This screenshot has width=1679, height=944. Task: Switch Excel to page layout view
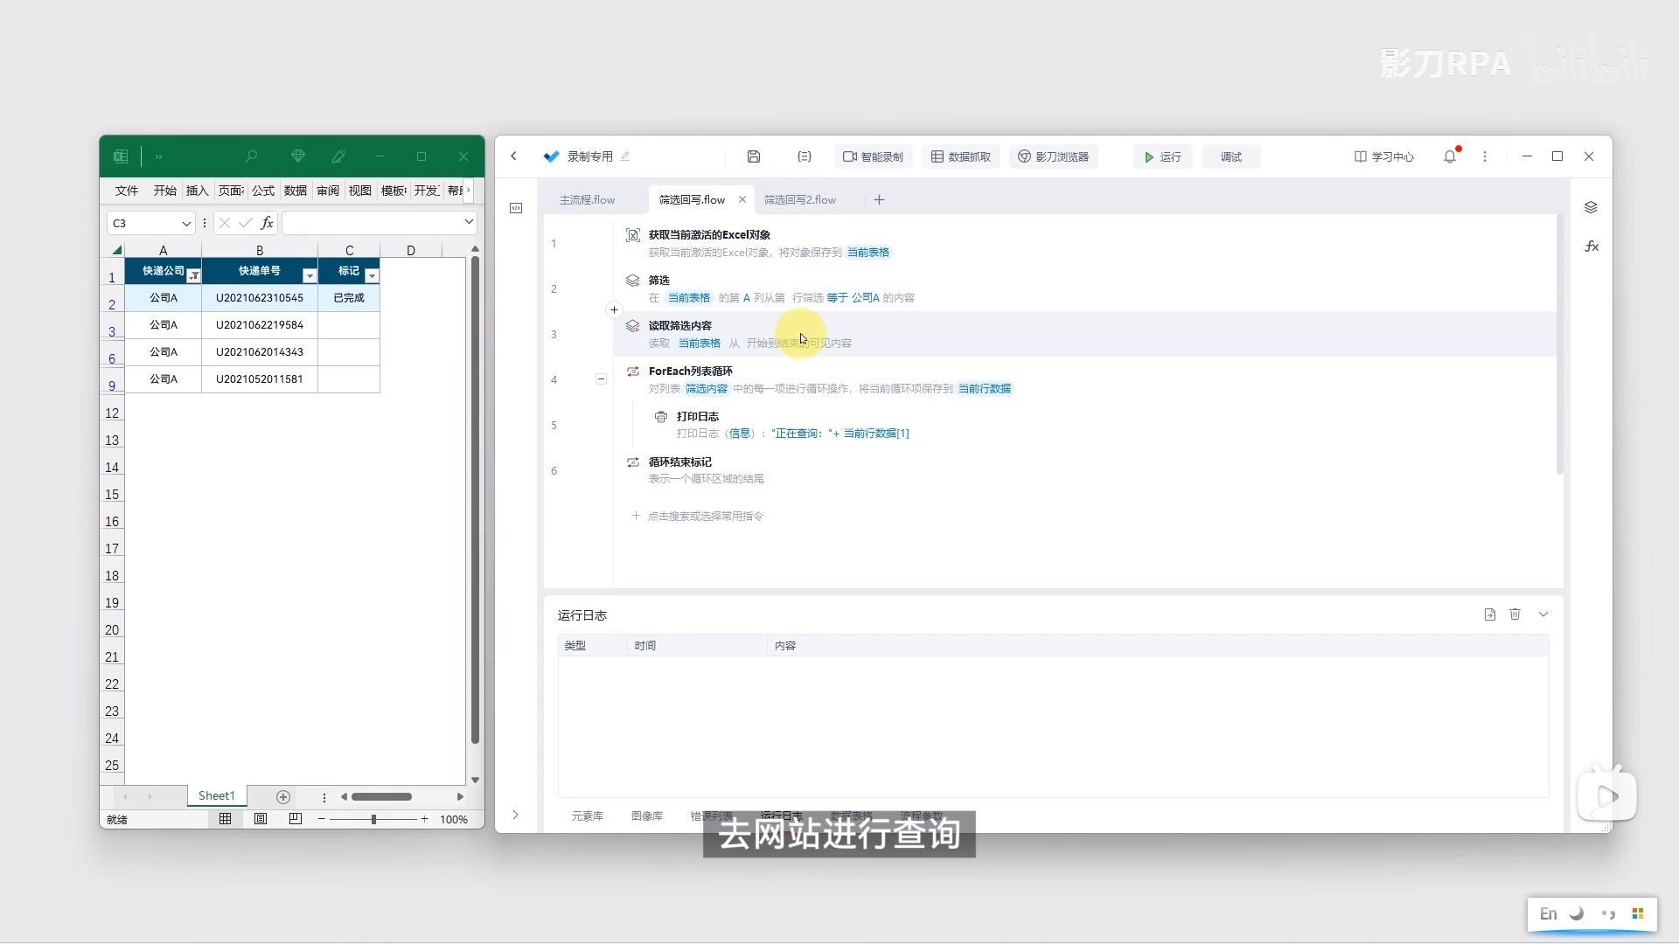[261, 819]
